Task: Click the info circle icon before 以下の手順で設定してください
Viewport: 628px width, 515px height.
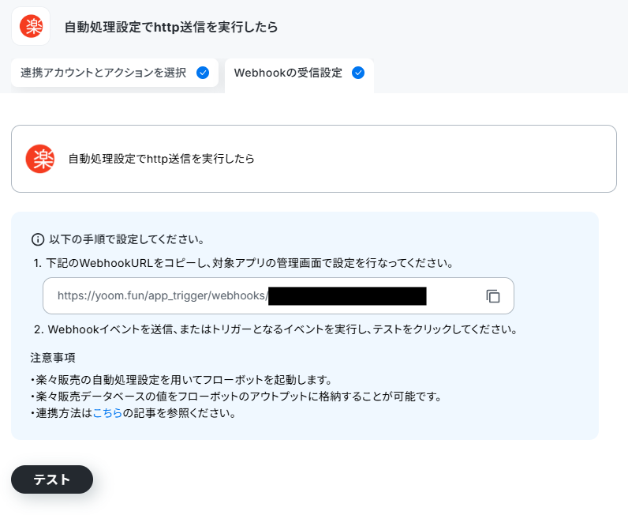Action: 38,240
